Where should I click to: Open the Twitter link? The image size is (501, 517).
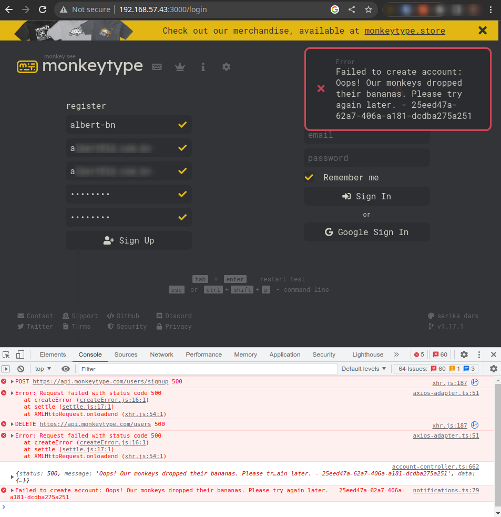point(35,327)
